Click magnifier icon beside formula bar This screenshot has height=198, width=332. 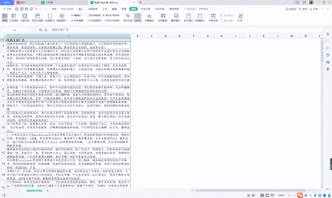(x=41, y=30)
